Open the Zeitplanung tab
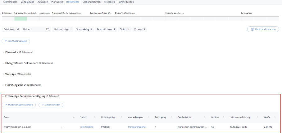 pyautogui.click(x=27, y=2)
